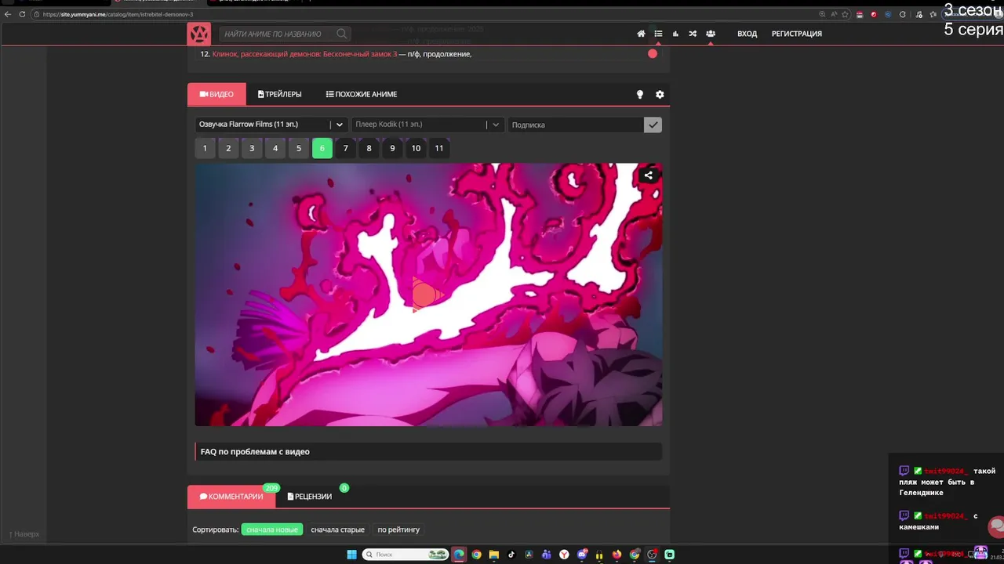Image resolution: width=1004 pixels, height=564 pixels.
Task: Open the Рецензии tab
Action: point(310,497)
